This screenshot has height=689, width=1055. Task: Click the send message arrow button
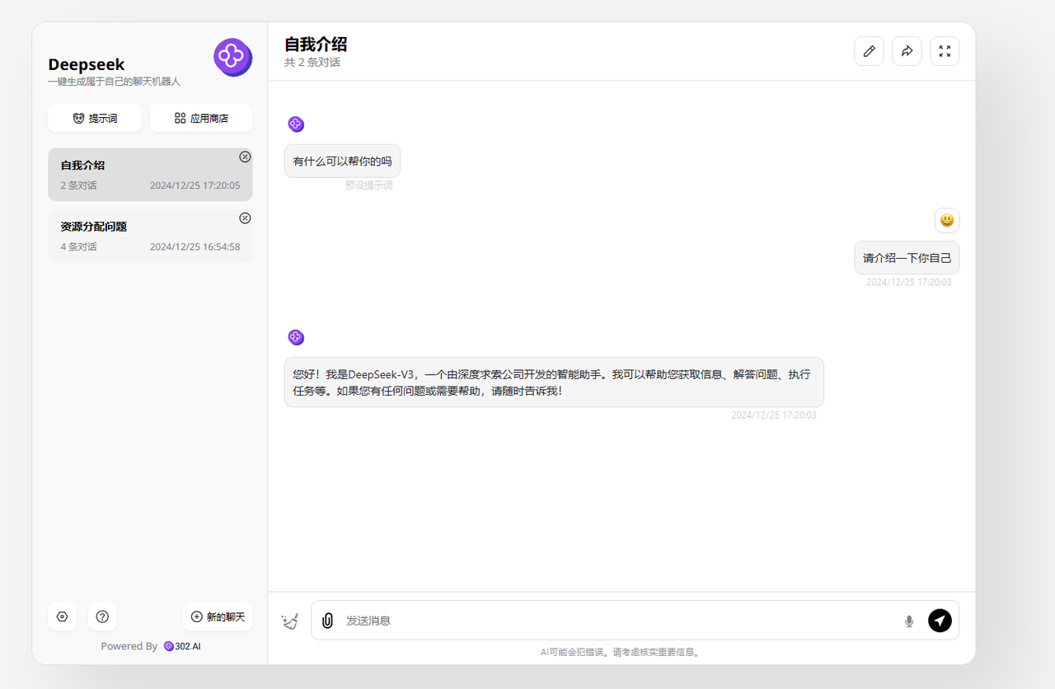pyautogui.click(x=940, y=621)
